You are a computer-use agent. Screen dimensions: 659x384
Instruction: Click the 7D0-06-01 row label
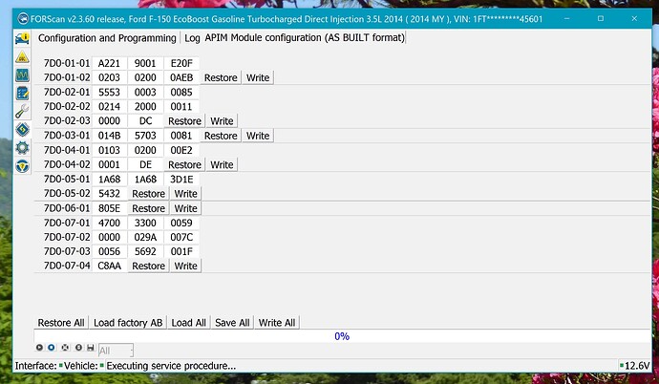[x=67, y=208]
